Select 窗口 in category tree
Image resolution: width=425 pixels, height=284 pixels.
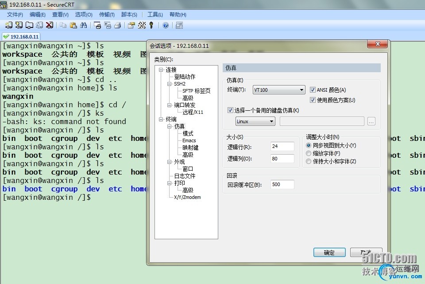[188, 169]
